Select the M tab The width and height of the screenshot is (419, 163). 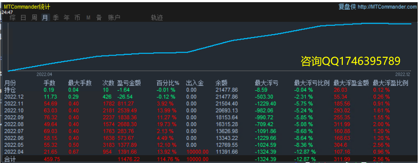(x=88, y=18)
